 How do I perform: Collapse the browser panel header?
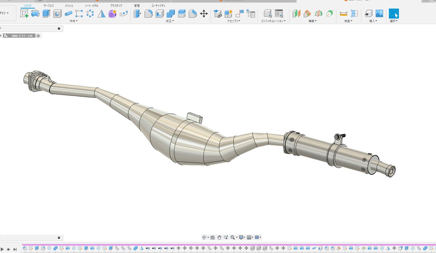(x=59, y=29)
